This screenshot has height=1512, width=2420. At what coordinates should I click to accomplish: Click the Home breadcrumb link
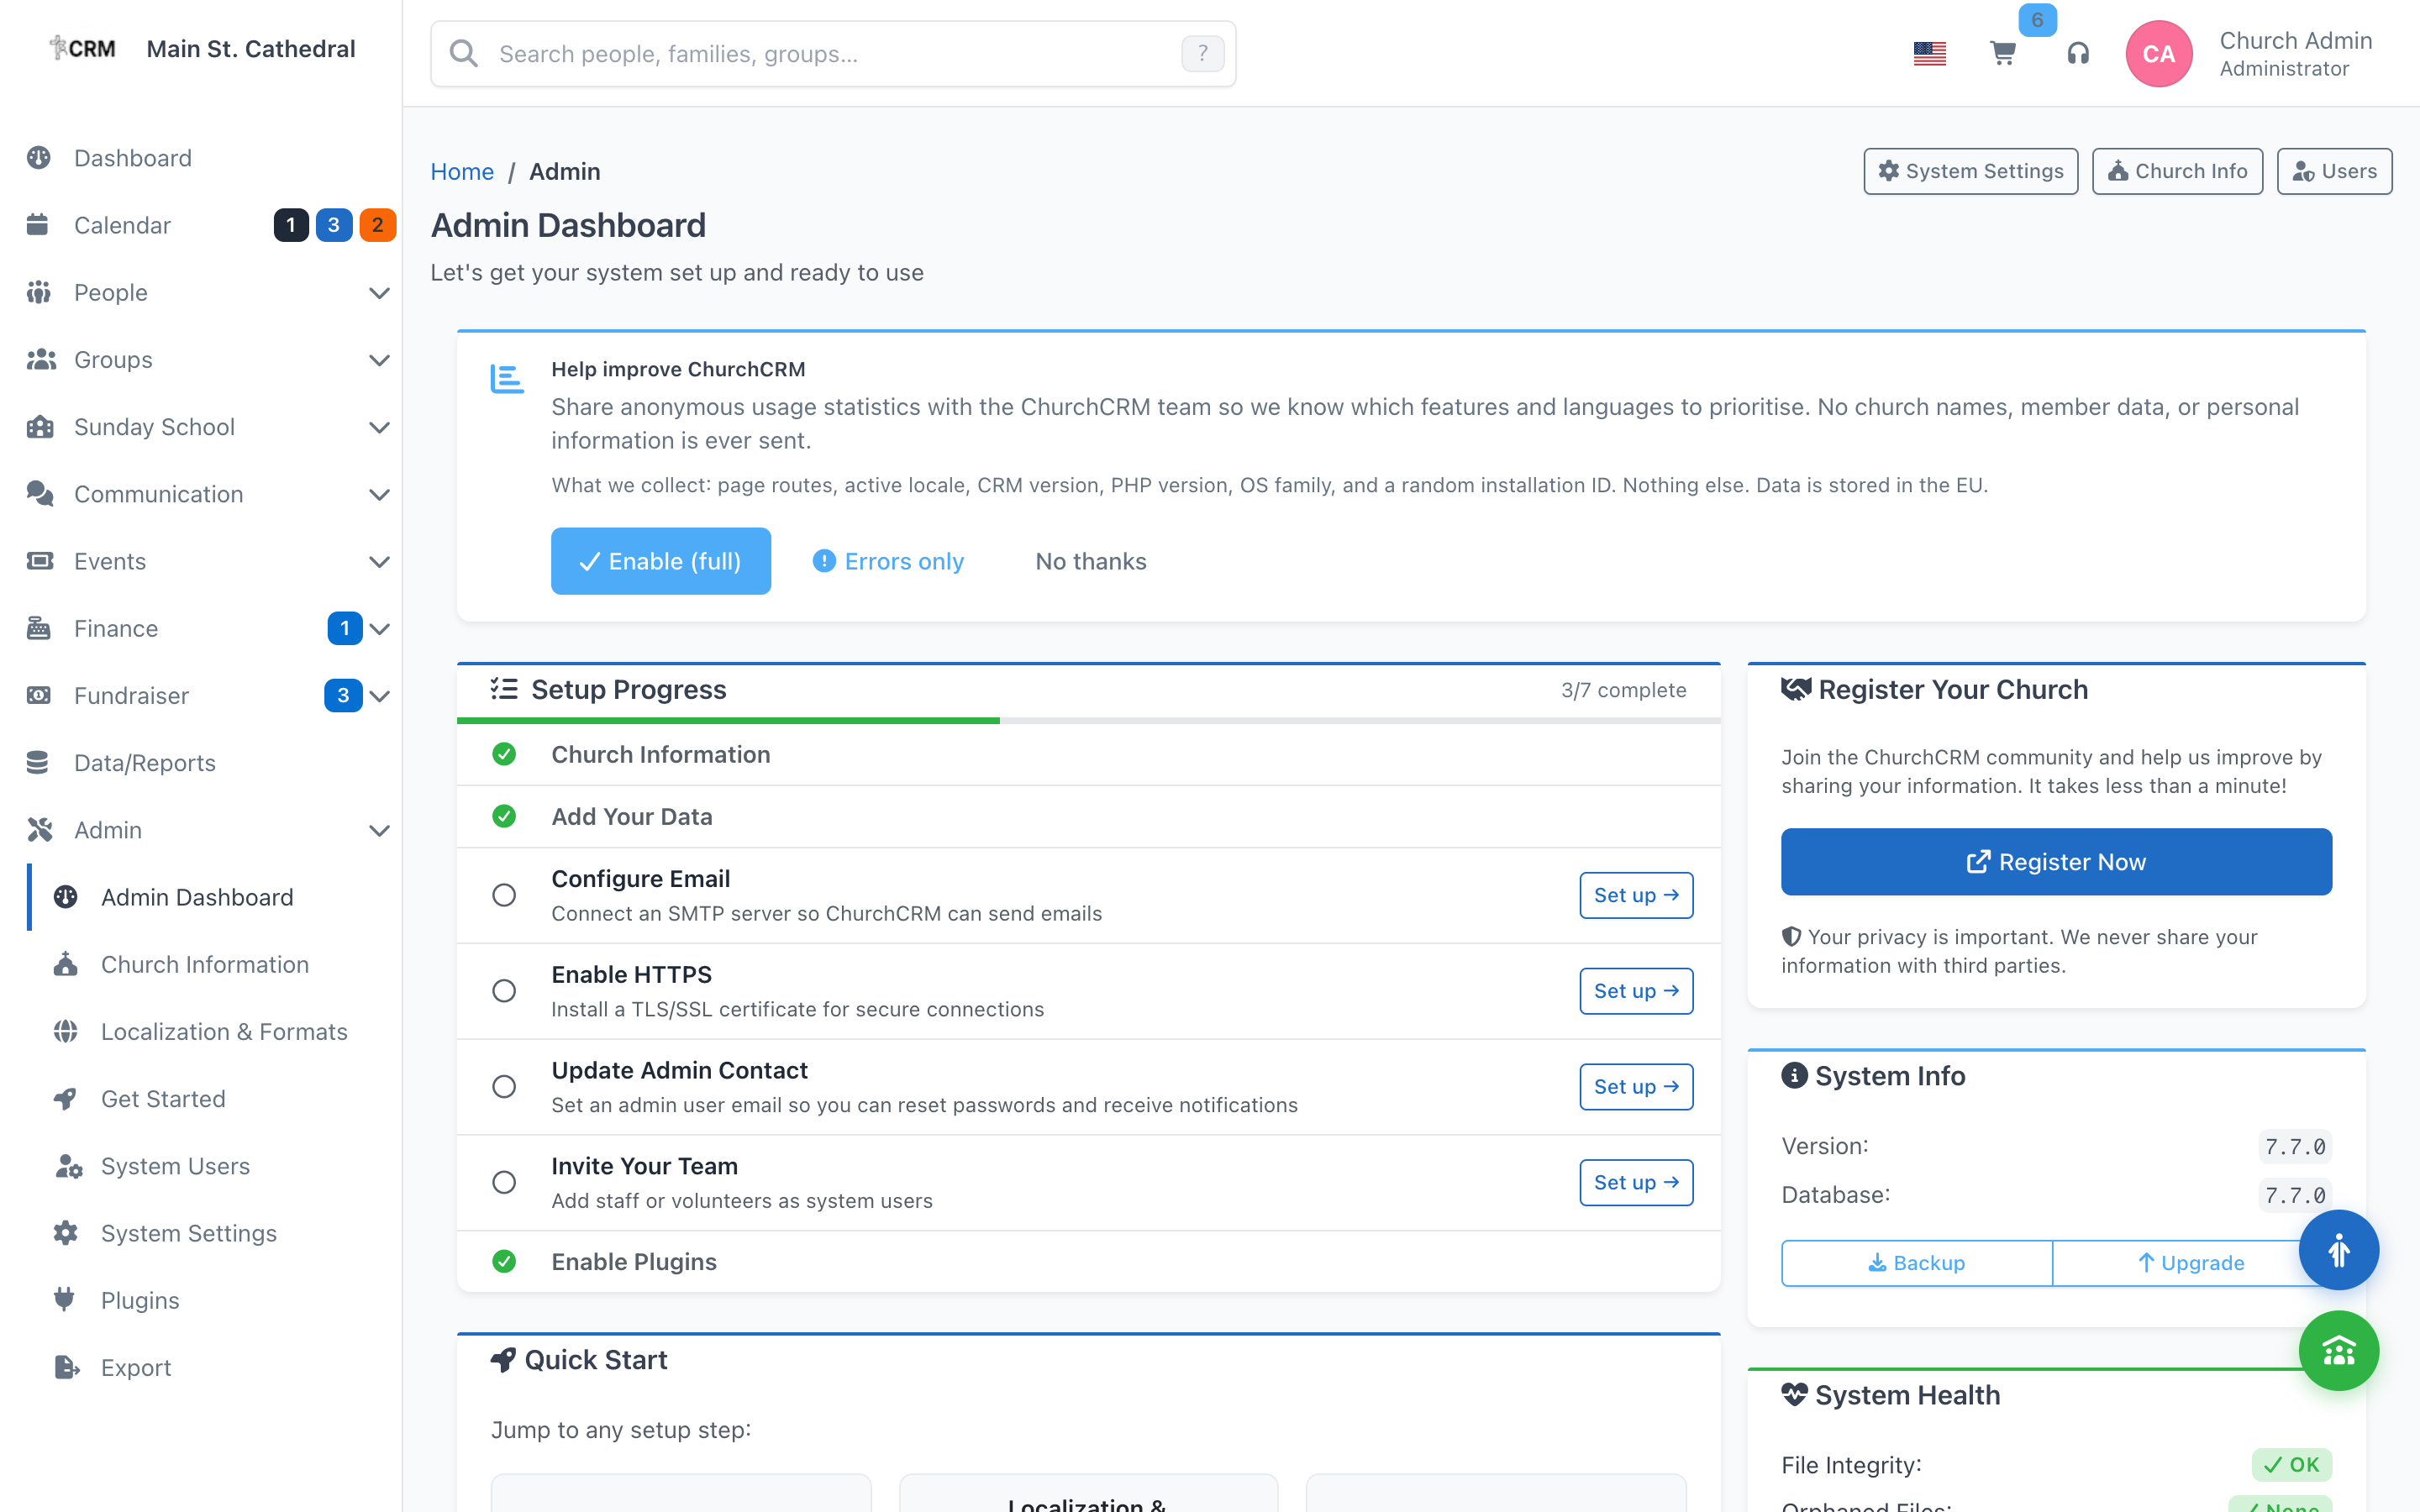click(x=462, y=171)
